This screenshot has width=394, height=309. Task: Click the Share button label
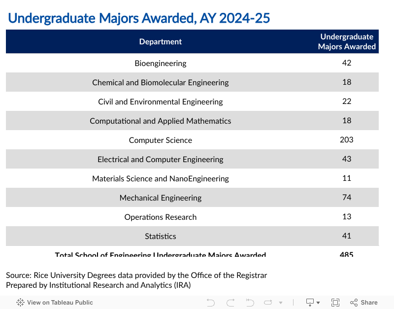tap(368, 302)
